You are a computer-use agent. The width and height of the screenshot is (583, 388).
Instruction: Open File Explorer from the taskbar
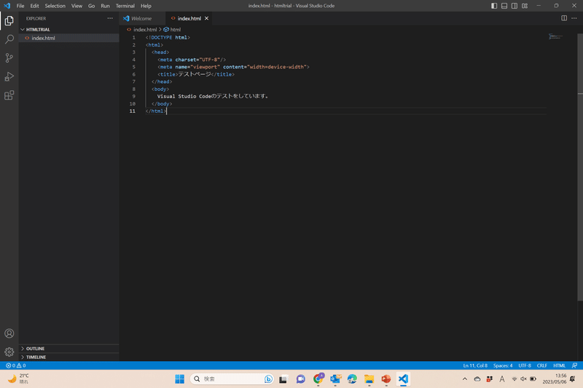pos(369,379)
